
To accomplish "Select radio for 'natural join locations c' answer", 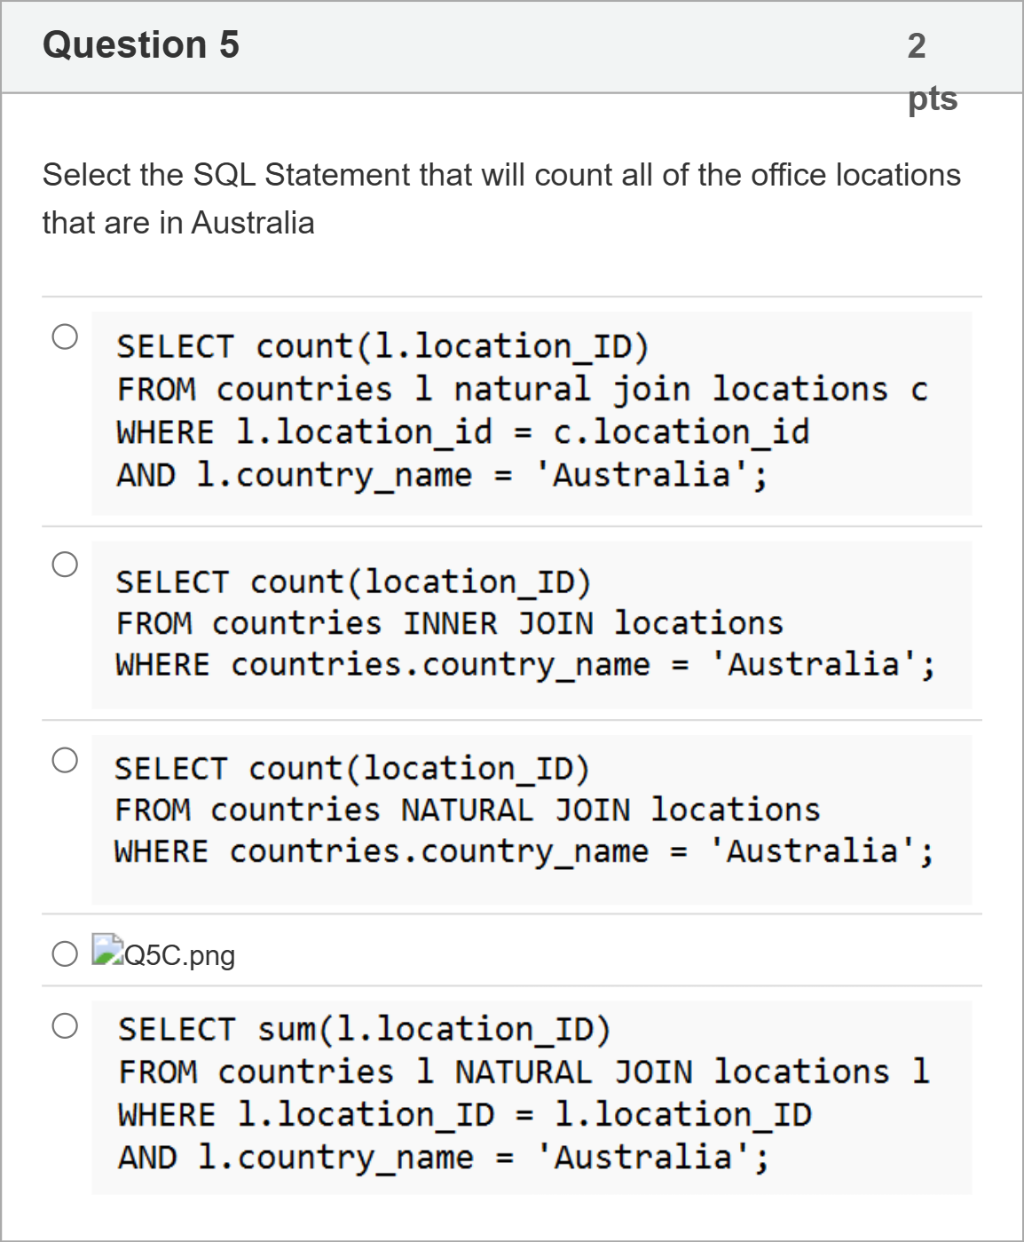I will pos(65,336).
